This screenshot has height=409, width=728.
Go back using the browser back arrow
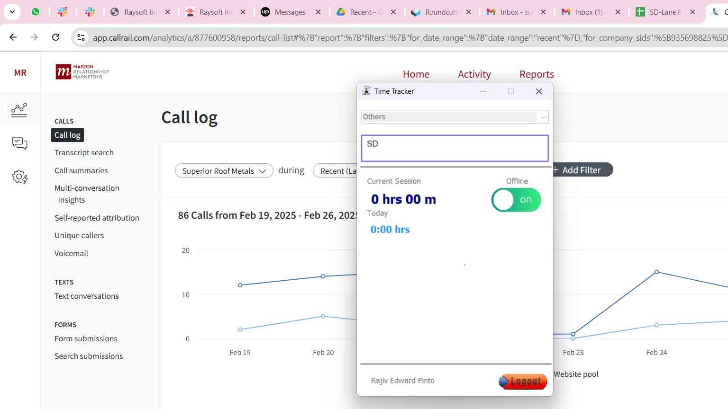13,37
